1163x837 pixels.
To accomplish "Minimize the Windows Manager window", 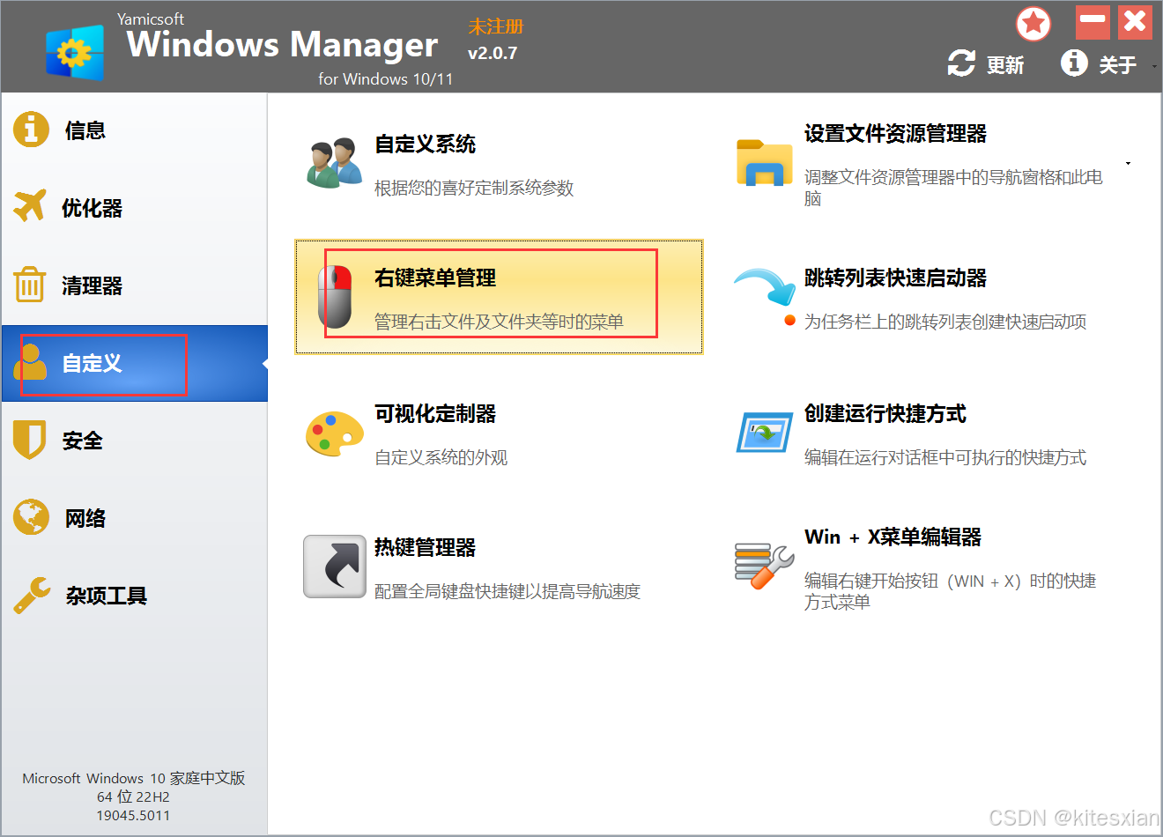I will [x=1093, y=22].
